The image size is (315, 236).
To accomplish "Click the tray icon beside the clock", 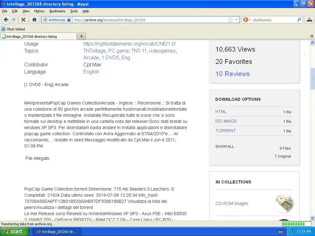I will point(292,232).
